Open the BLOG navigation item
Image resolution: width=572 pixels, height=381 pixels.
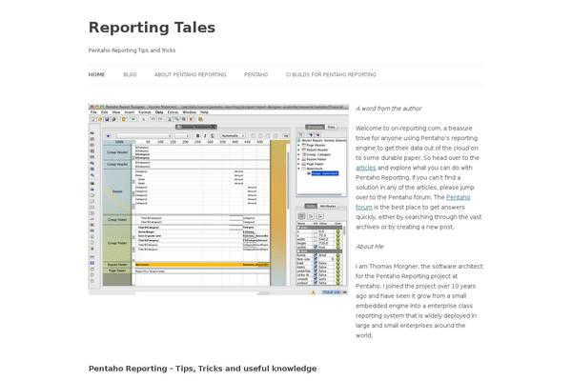pyautogui.click(x=130, y=74)
